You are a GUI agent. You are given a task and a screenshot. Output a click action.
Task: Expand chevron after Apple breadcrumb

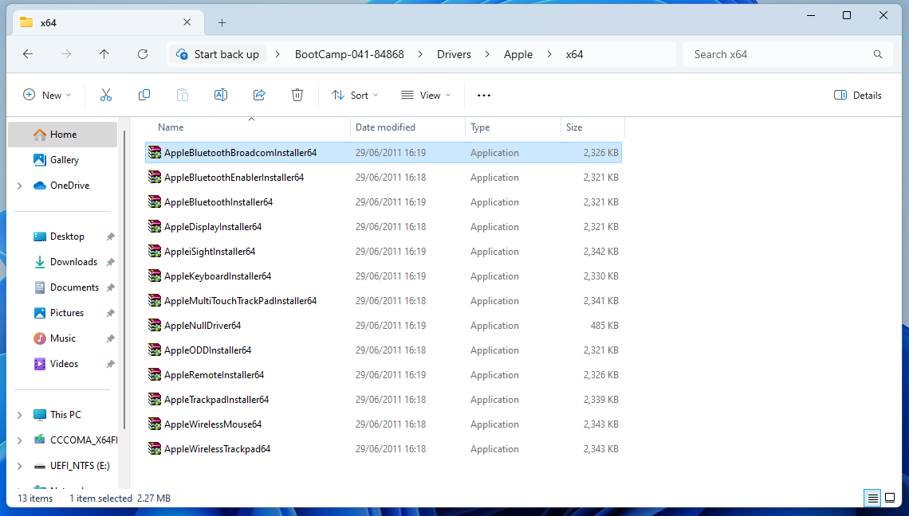pos(549,54)
